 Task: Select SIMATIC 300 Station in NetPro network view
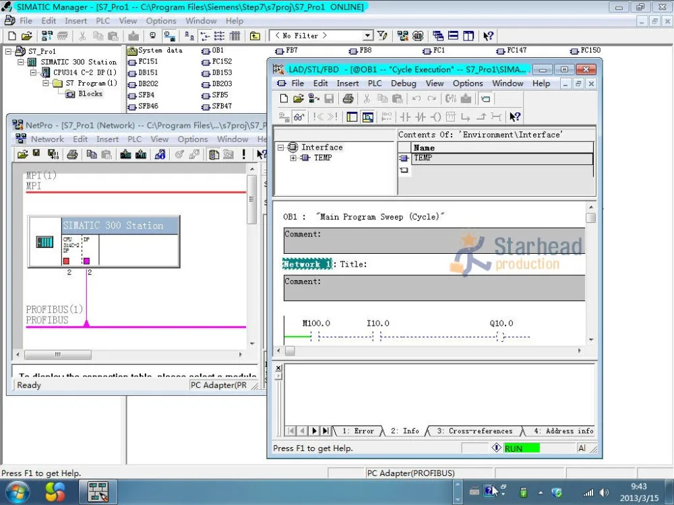[104, 241]
